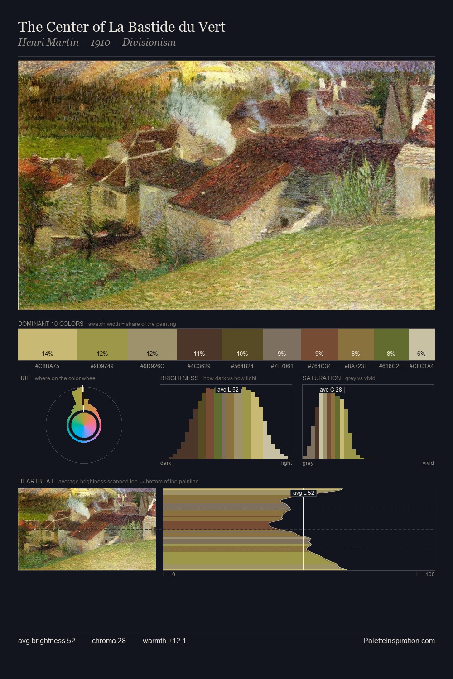This screenshot has width=453, height=679.
Task: Click the subtitle 'Henri Martin · 1910 · Divisionism'
Action: point(97,43)
